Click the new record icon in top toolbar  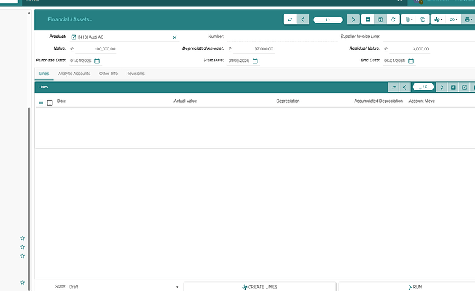pyautogui.click(x=368, y=20)
